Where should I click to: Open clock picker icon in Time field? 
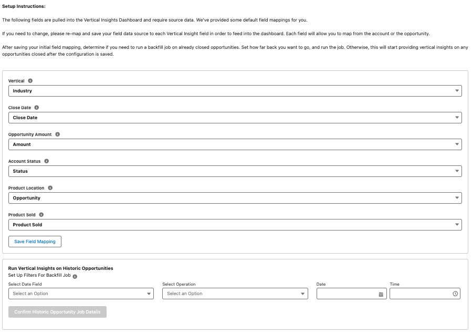point(455,294)
